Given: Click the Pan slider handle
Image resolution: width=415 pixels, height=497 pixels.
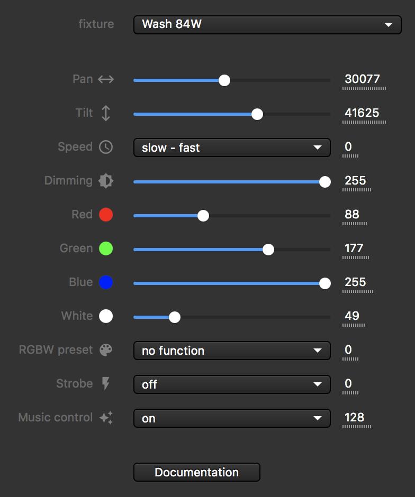Looking at the screenshot, I should point(224,80).
